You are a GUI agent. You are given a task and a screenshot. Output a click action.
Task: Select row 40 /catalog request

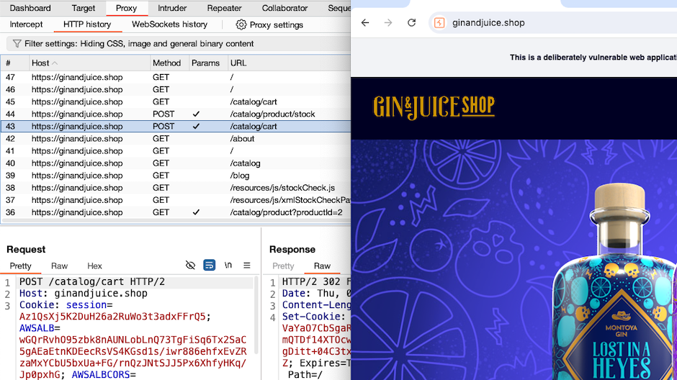[176, 163]
